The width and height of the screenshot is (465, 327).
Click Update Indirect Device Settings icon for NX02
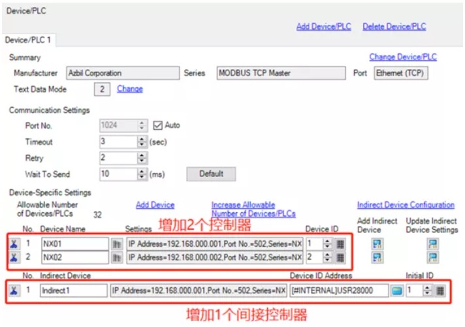pos(432,257)
